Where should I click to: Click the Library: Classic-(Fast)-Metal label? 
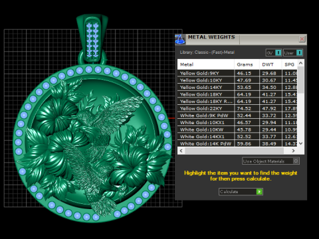(207, 52)
